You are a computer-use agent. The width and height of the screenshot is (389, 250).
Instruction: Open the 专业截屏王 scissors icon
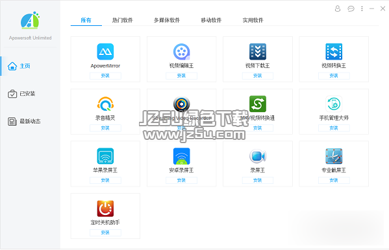pos(334,156)
